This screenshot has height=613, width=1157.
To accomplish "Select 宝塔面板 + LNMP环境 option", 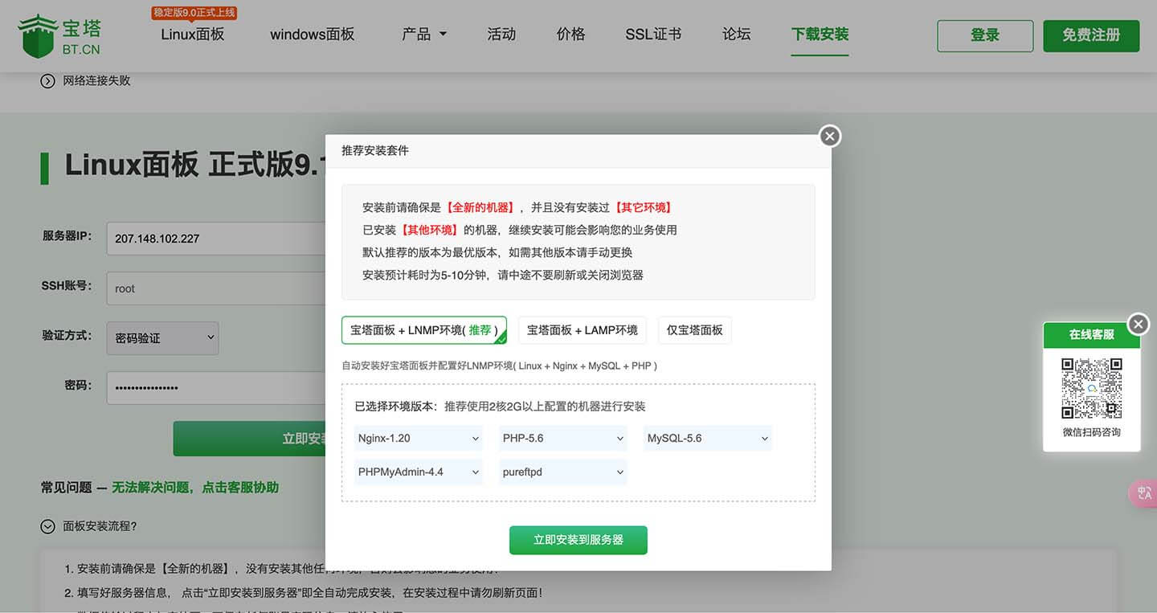I will pyautogui.click(x=424, y=330).
